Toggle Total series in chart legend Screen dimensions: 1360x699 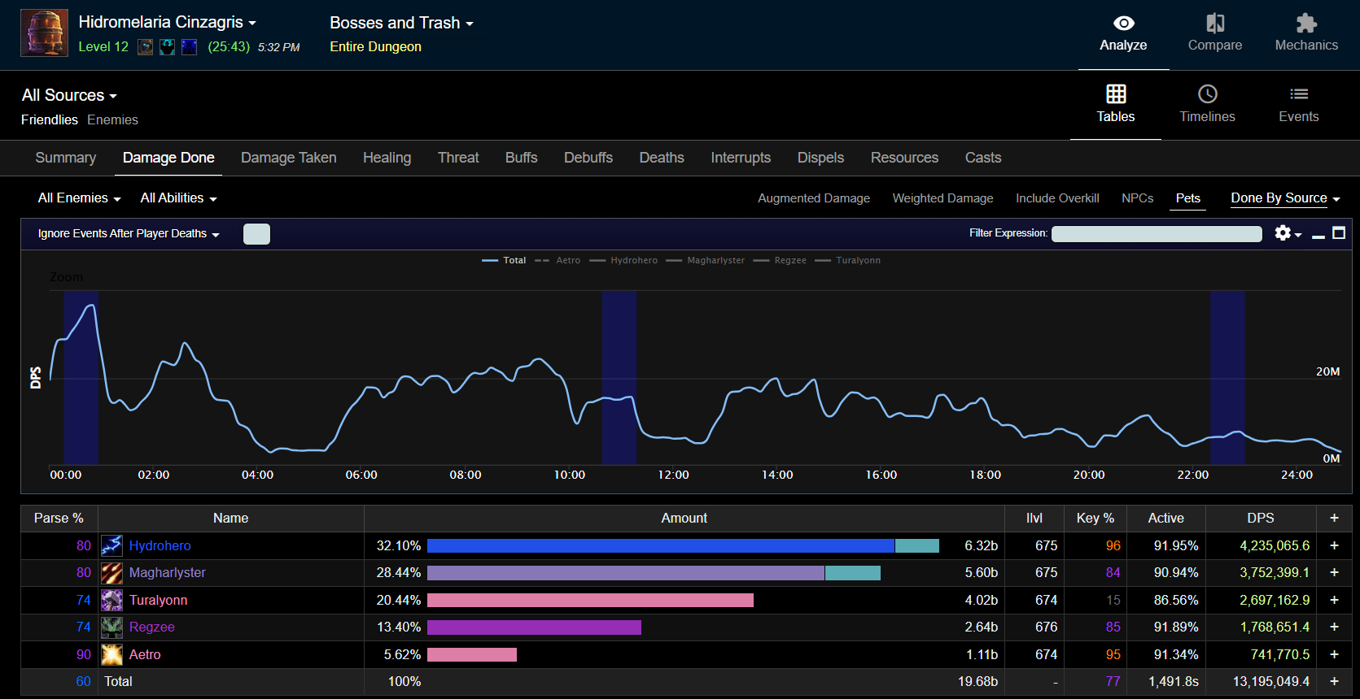(504, 260)
